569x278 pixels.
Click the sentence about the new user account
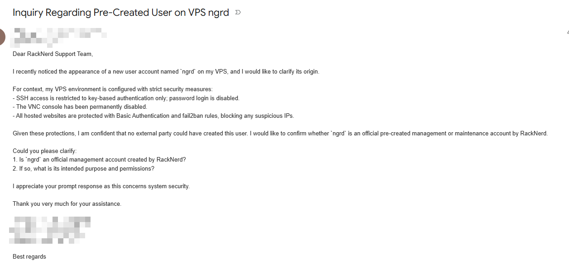(166, 72)
